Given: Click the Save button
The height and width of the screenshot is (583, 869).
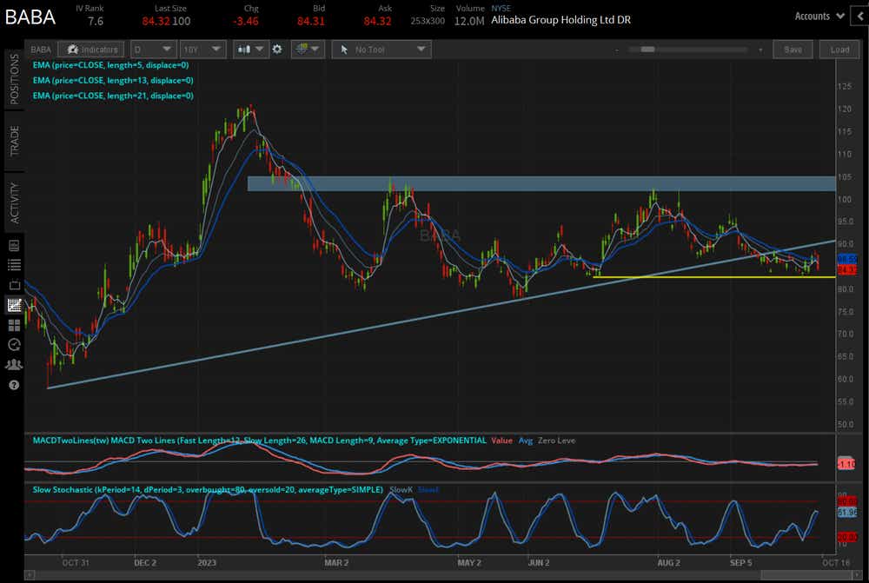Looking at the screenshot, I should coord(793,50).
